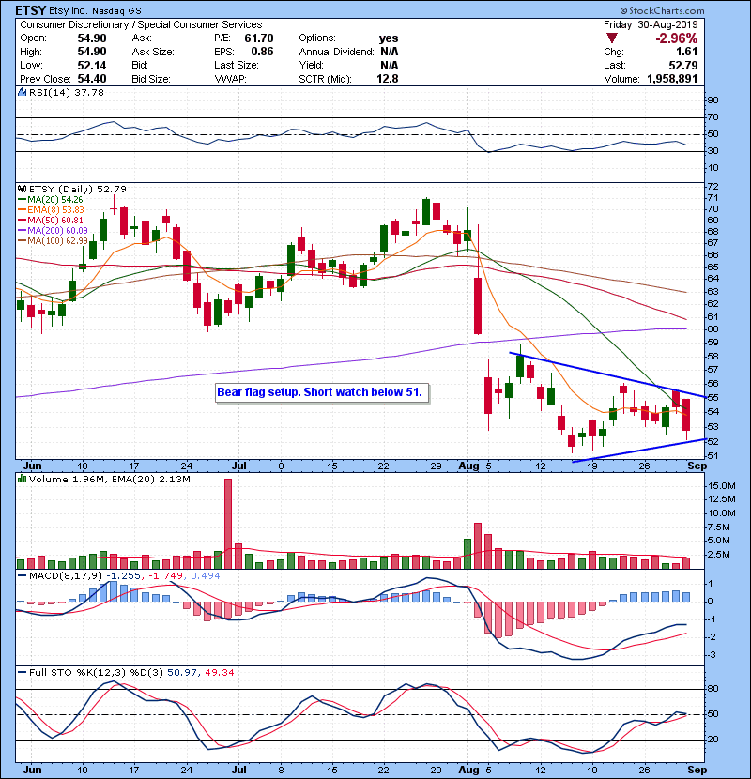Click the MA(20) 54.26 legend entry
Viewport: 751px width, 779px height.
click(x=50, y=200)
